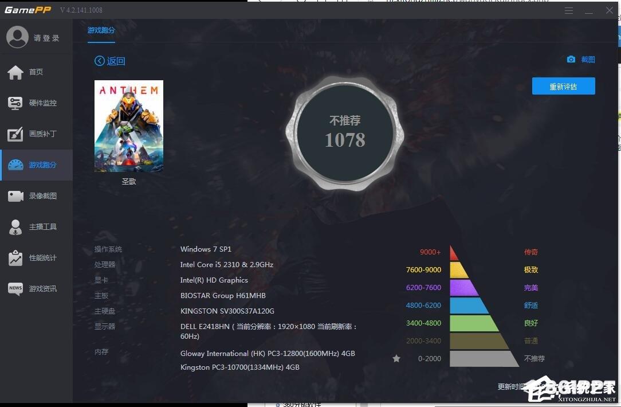Select the 游戏跑分 speedometer icon
The image size is (621, 407).
coord(15,165)
